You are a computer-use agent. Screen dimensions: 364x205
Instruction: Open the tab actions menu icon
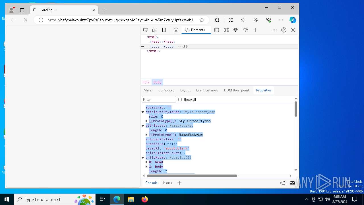click(22, 10)
